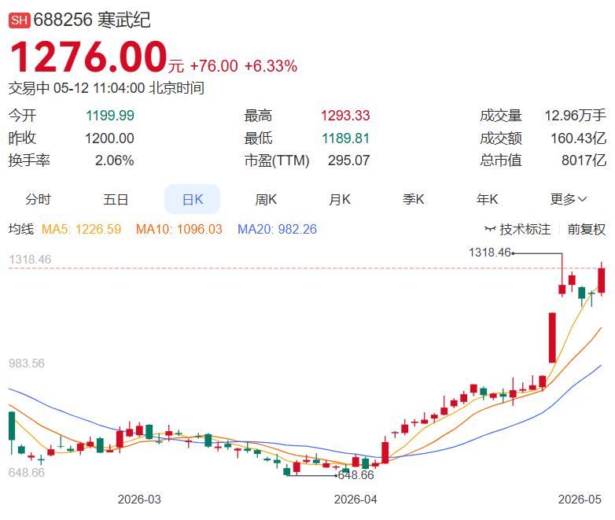Click the 1318.46 high-point annotation on chart
Screen dimensions: 615x520
tap(490, 253)
